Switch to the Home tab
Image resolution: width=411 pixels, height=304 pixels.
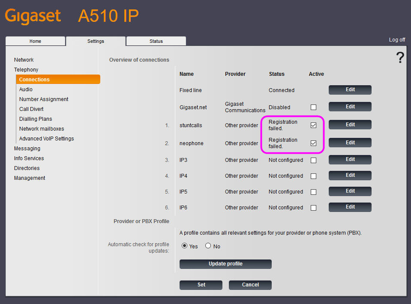[36, 41]
